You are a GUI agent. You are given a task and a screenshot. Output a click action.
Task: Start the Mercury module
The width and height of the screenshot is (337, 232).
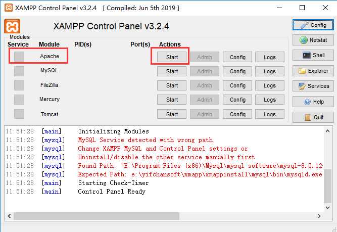tap(172, 100)
